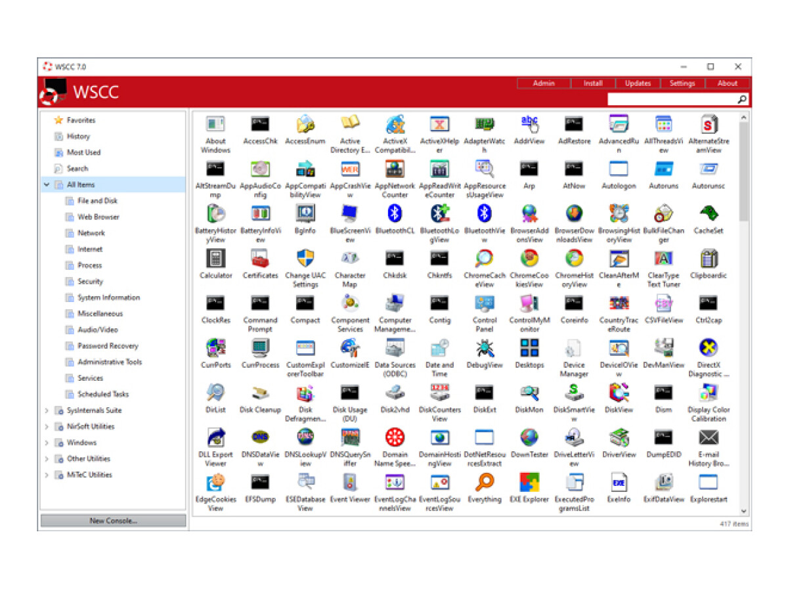Launch the DiskMon icon
Screen dimensions: 788x591
[529, 393]
